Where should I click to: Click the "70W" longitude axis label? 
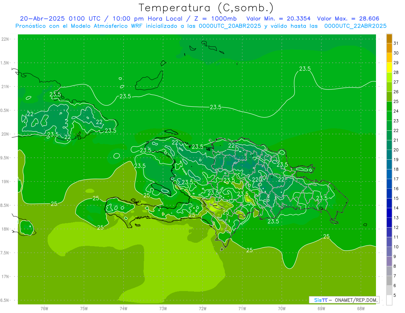pos(282,309)
